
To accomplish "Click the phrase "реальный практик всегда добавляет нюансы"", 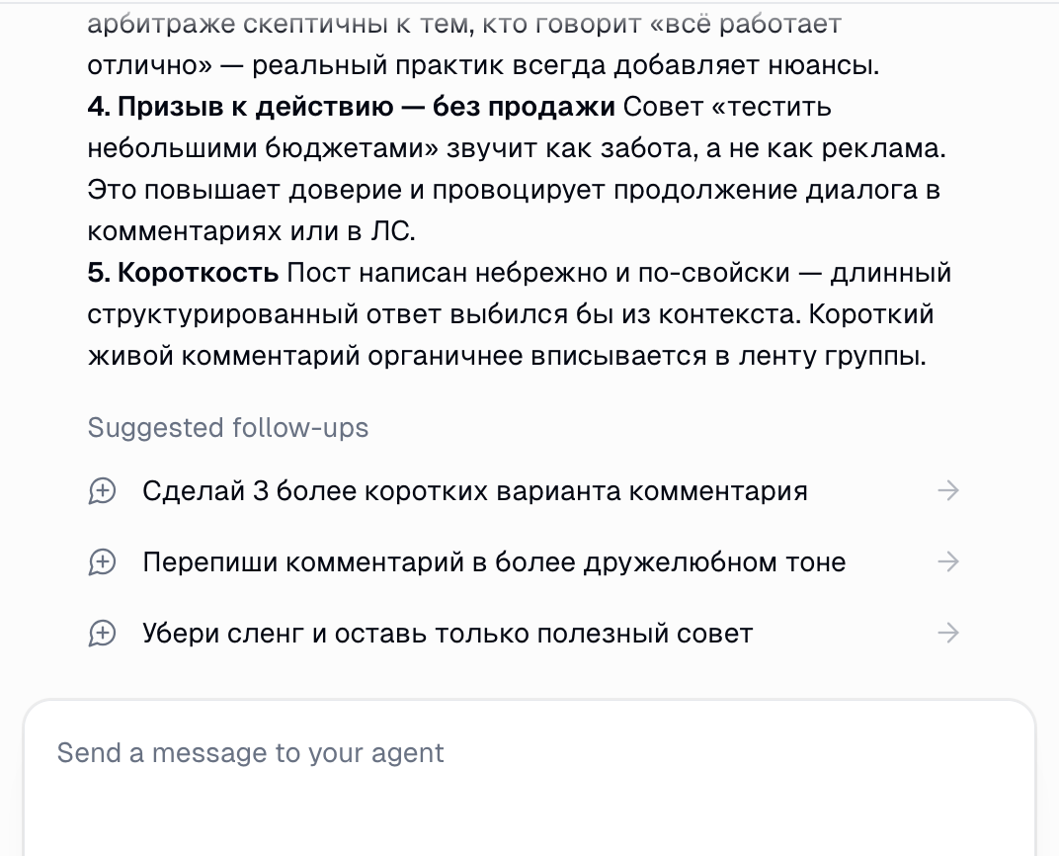I will 565,66.
